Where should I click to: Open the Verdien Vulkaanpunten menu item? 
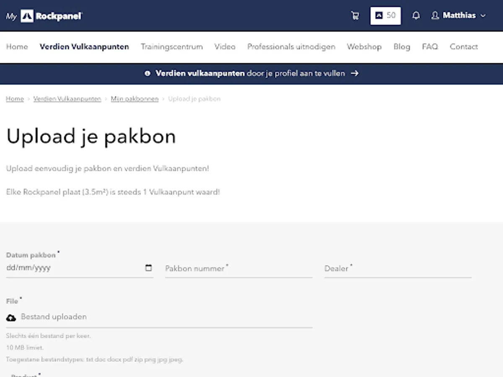(84, 46)
